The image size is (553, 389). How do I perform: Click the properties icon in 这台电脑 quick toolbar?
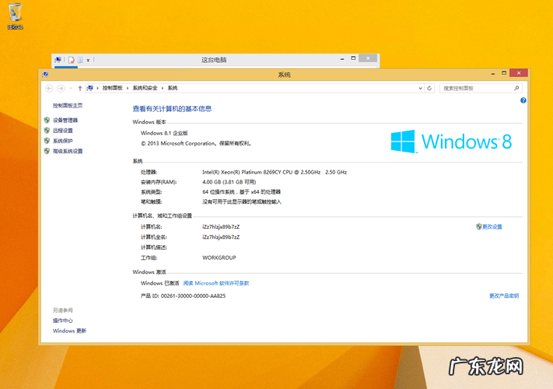tap(72, 60)
